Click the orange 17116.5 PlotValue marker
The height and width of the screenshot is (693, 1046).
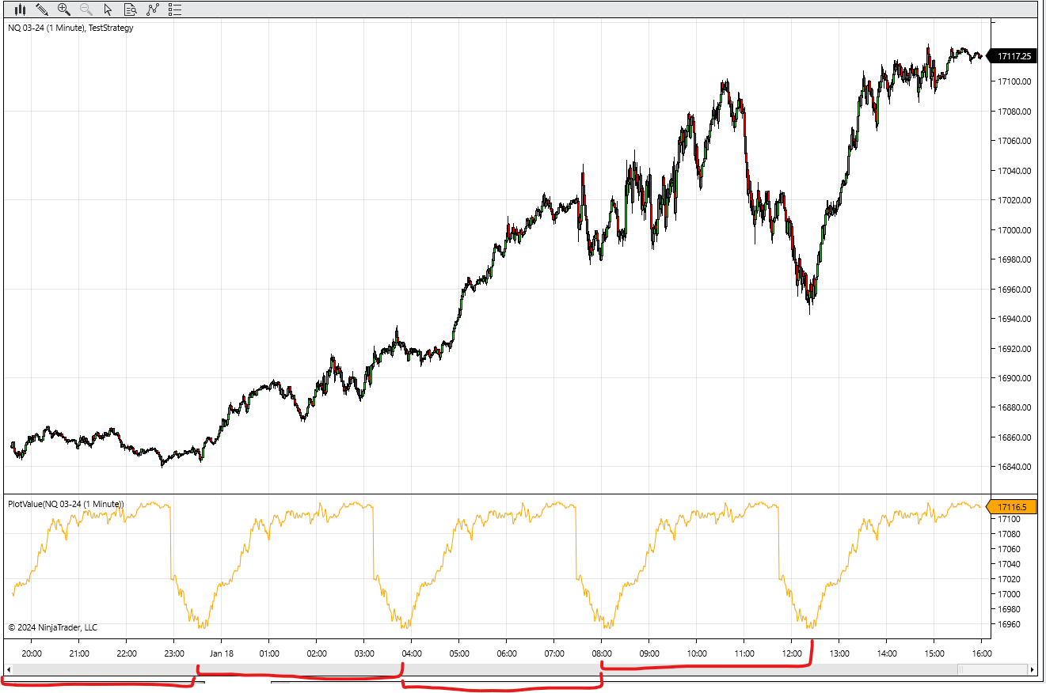[x=1010, y=507]
